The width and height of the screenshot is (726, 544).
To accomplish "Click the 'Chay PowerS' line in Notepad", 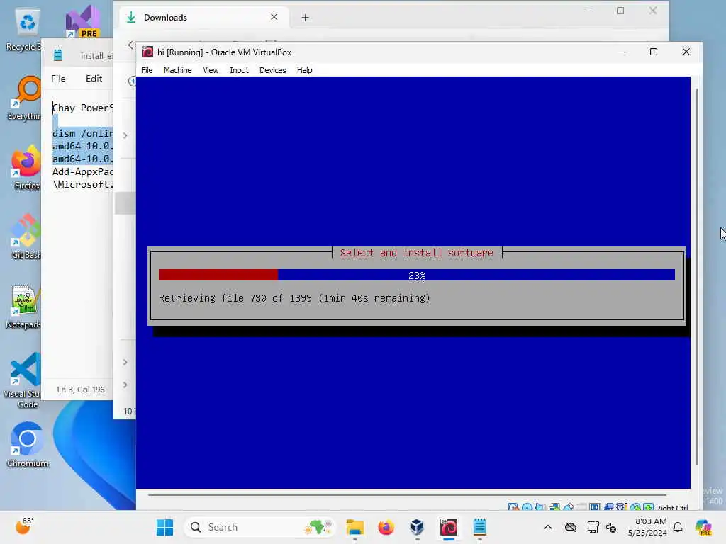I will [x=82, y=108].
